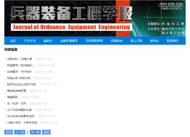This screenshot has width=190, height=137.
Task: Click the date [2019-12-23] beside 精准推送信息表
Action: tap(38, 91)
